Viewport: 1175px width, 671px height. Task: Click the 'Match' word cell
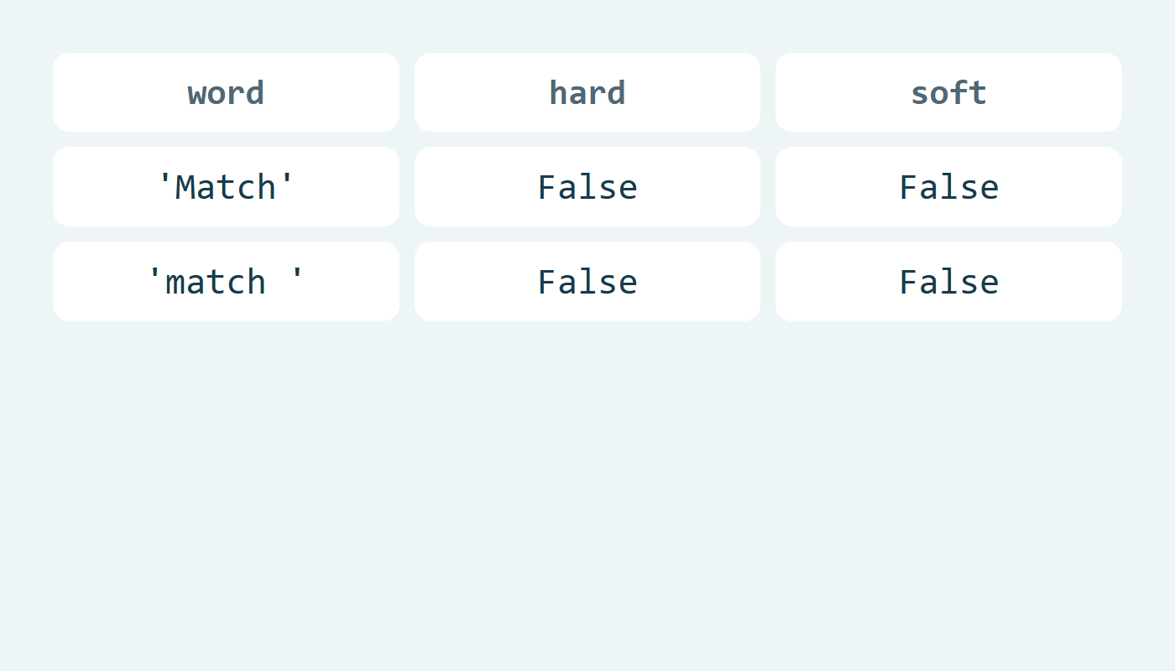(226, 186)
